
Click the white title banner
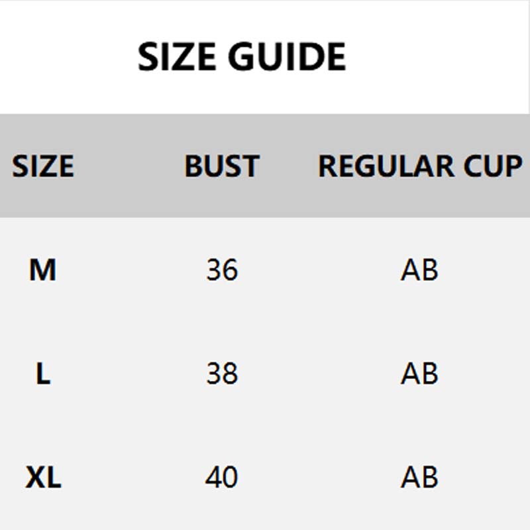(x=431, y=40)
